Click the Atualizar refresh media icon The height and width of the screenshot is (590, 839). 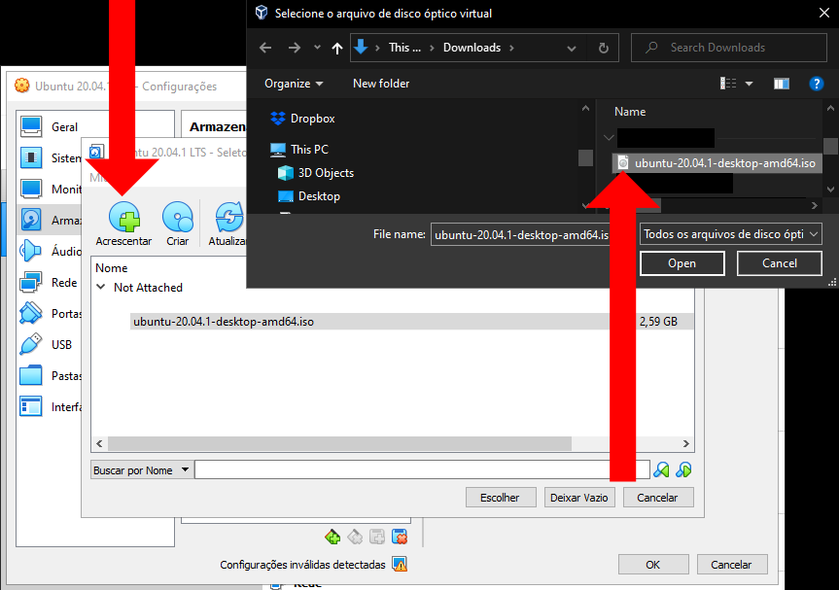229,217
